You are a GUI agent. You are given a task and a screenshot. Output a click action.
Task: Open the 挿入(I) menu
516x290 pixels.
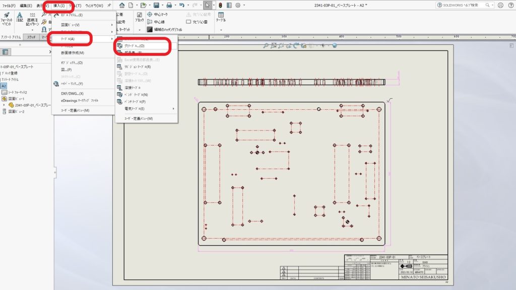59,6
